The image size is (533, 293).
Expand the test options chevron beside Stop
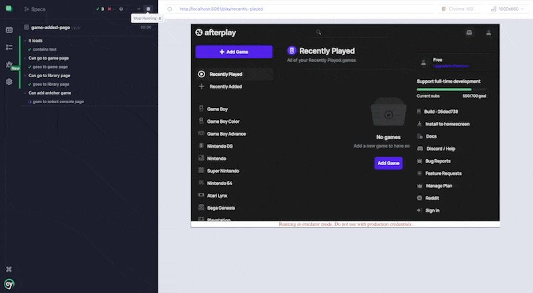[139, 9]
